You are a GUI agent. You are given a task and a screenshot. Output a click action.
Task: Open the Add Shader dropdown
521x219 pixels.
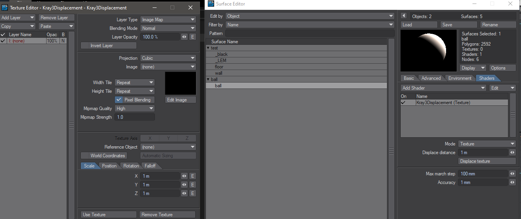(x=443, y=88)
